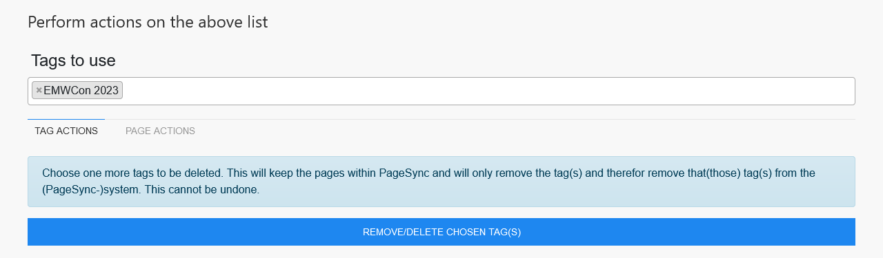Click the blue info alert about tag deletion

coord(441,182)
